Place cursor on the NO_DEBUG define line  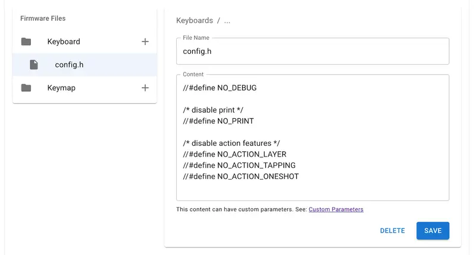(x=220, y=88)
